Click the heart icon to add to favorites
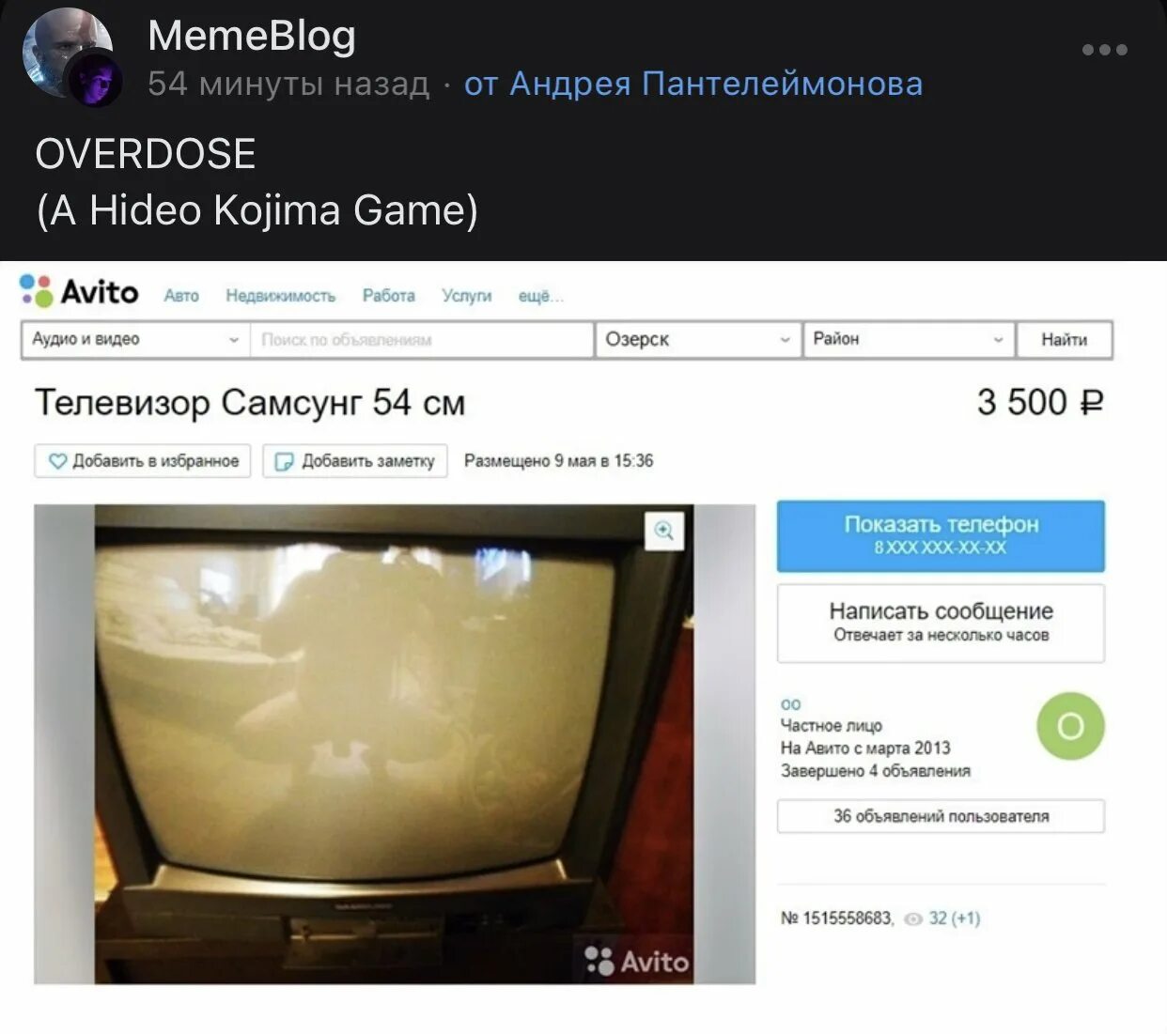 57,461
